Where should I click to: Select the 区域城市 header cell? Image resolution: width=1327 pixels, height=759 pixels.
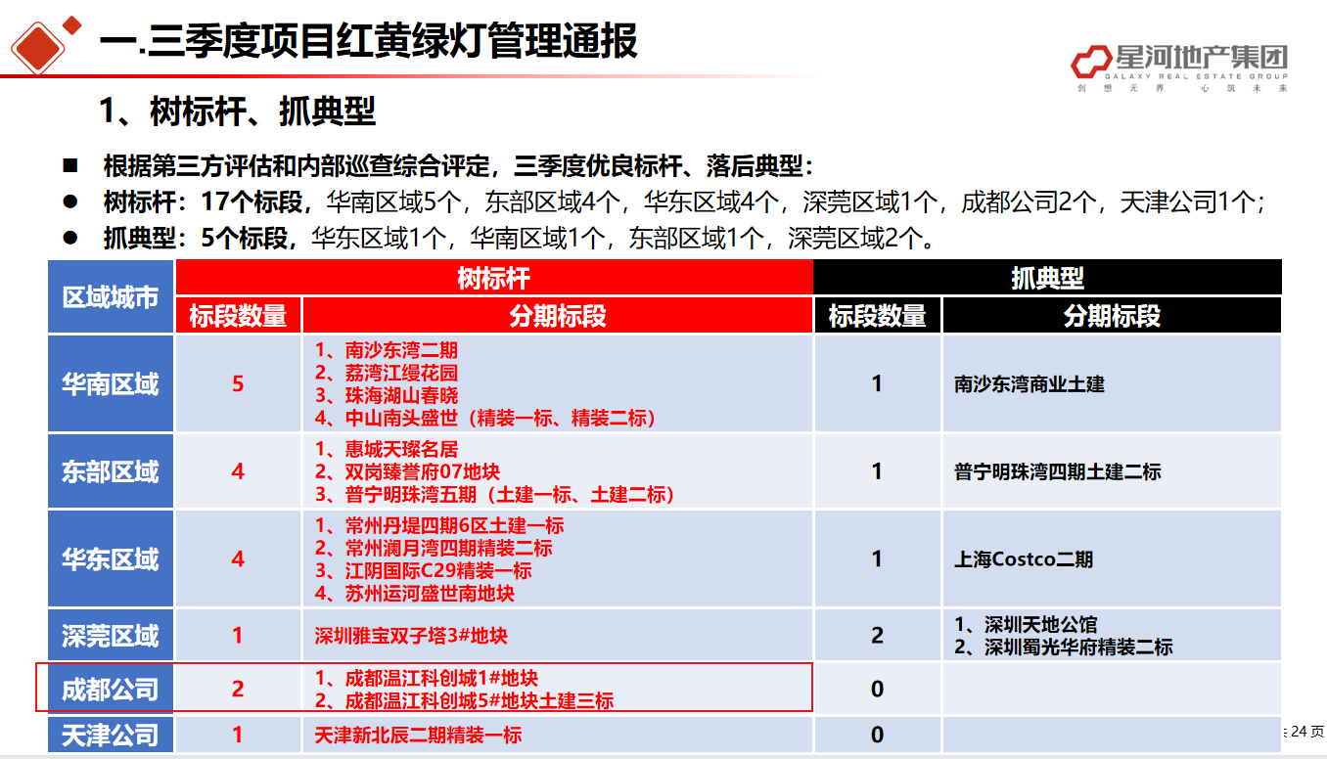click(x=111, y=296)
